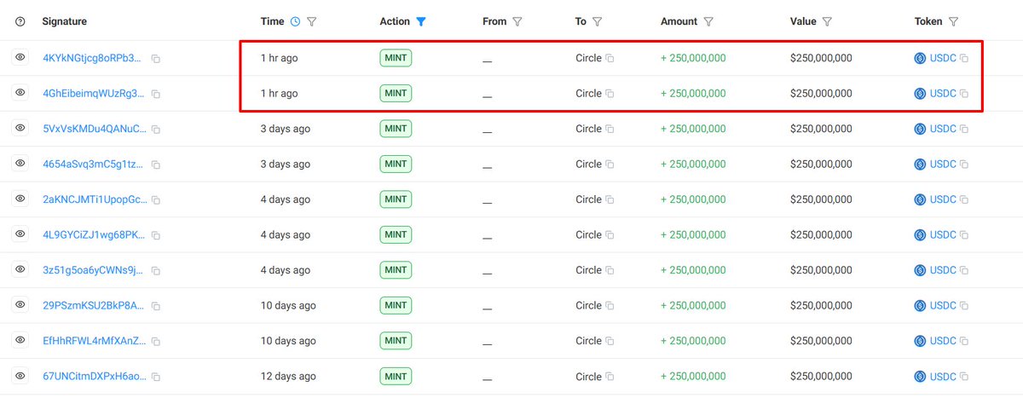The height and width of the screenshot is (398, 1023).
Task: Click the clock icon in Time header
Action: [295, 22]
